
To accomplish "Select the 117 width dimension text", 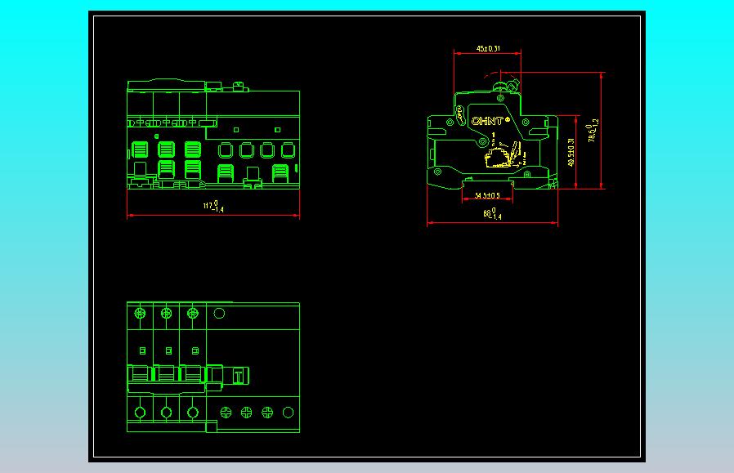I will [x=213, y=206].
